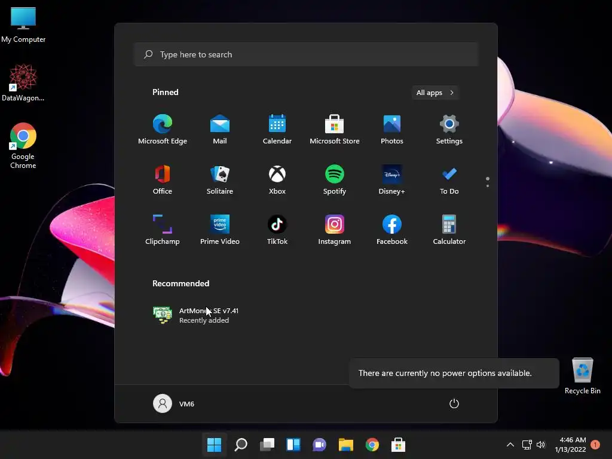Open Settings from pinned apps
This screenshot has height=459, width=612.
(x=449, y=130)
